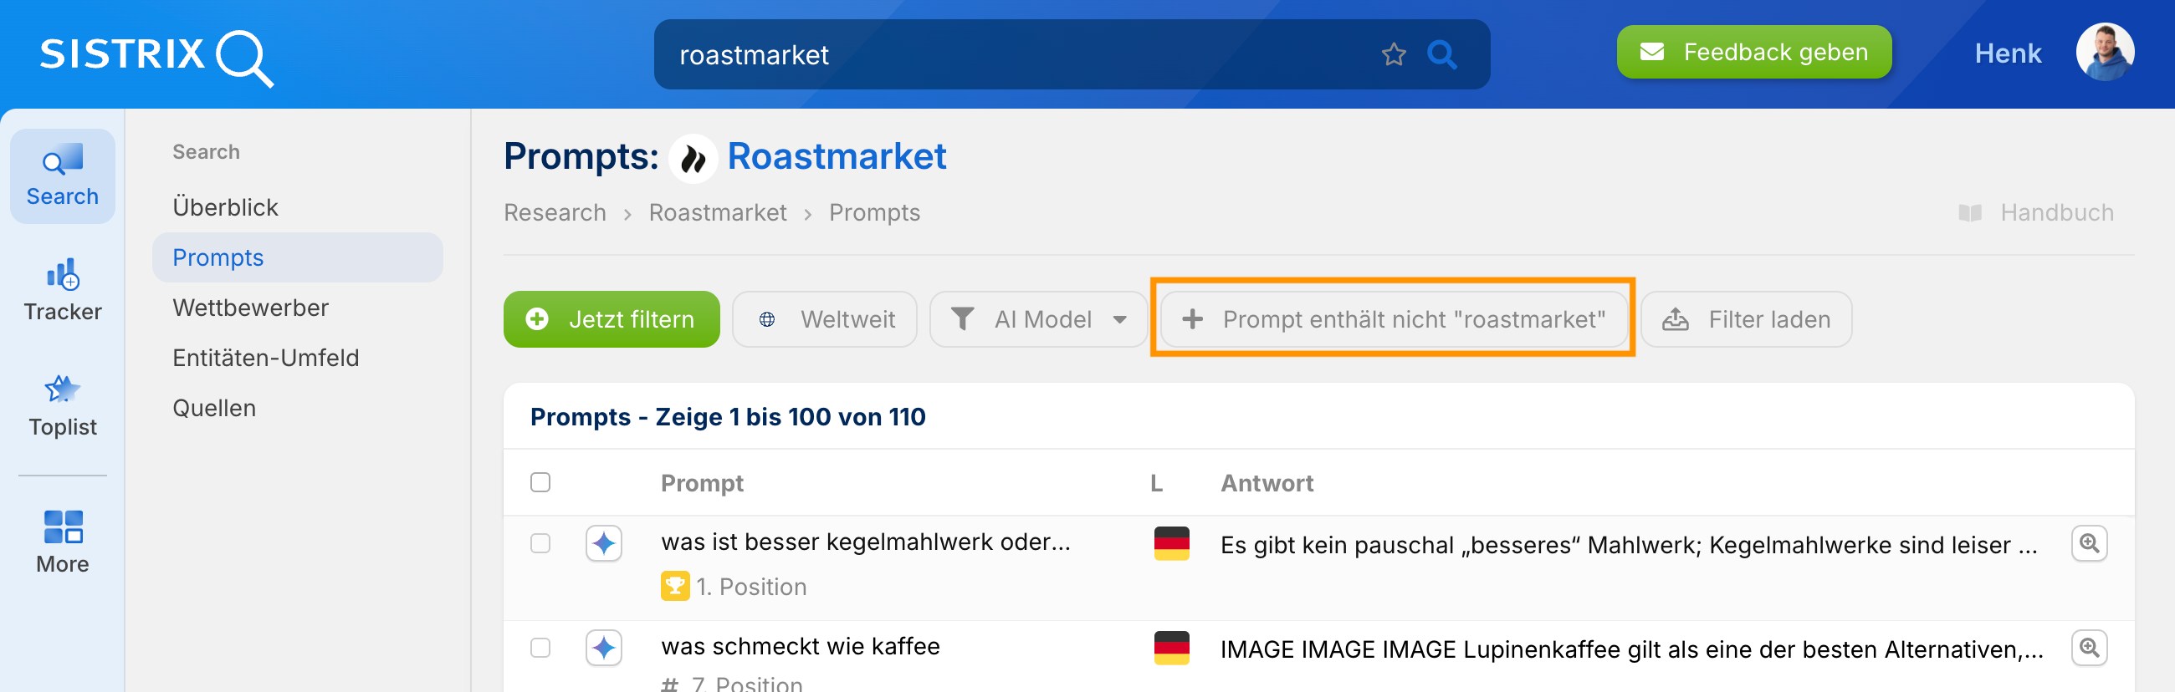This screenshot has width=2175, height=692.
Task: Click Prompts in the breadcrumb
Action: 874,212
